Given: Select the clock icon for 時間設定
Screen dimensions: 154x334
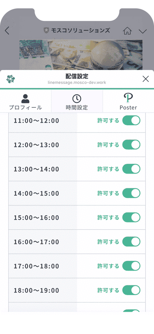Looking at the screenshot, I should point(77,98).
